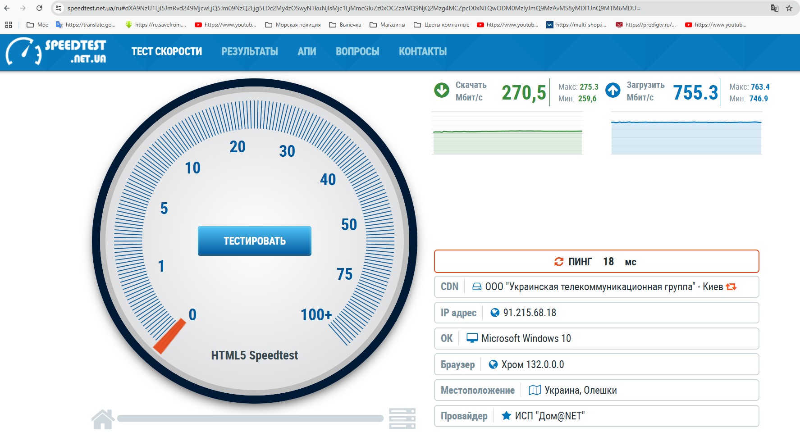Change CDN server via orange swap icon
This screenshot has width=800, height=441.
click(x=731, y=286)
